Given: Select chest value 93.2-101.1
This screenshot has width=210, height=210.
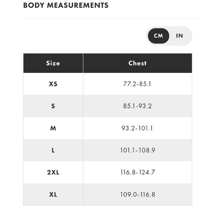Looking at the screenshot, I should (137, 128).
